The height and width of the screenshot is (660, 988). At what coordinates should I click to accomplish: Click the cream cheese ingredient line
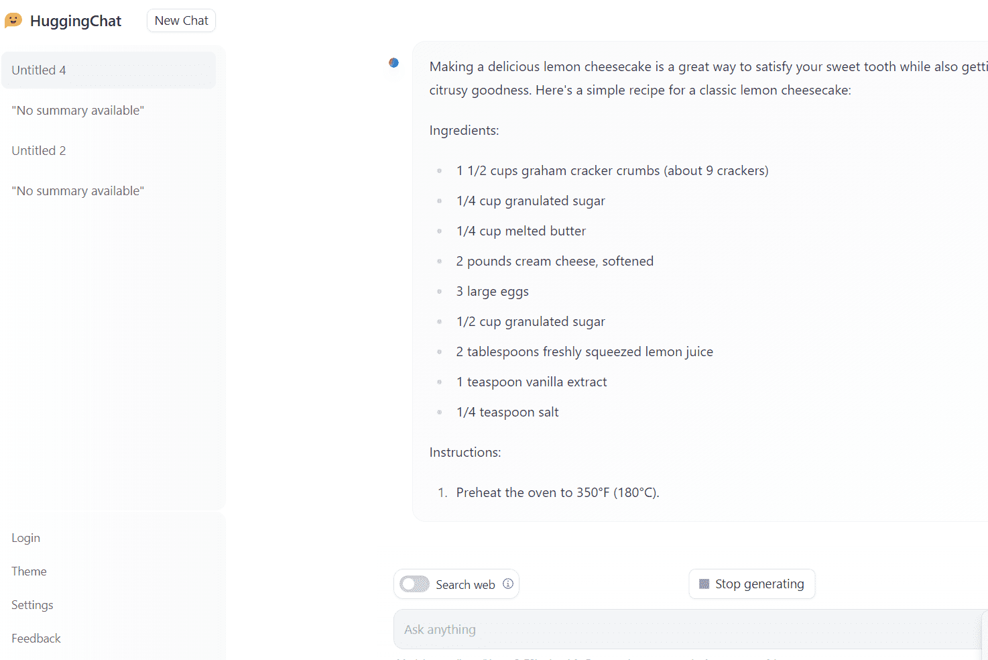point(554,262)
